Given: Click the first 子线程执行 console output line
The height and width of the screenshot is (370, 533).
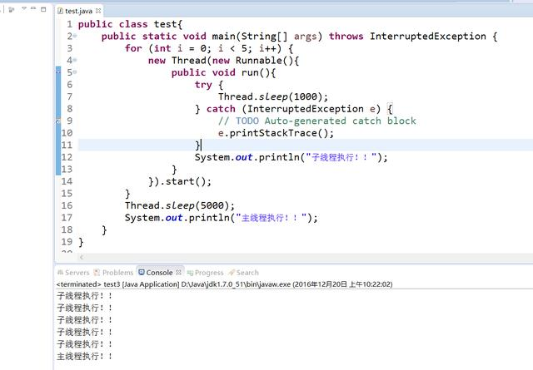Looking at the screenshot, I should point(84,296).
